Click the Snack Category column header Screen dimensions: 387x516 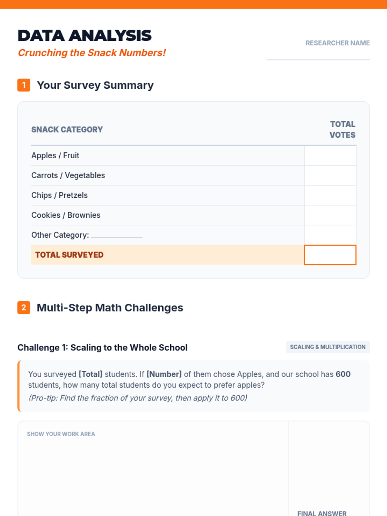pyautogui.click(x=67, y=130)
